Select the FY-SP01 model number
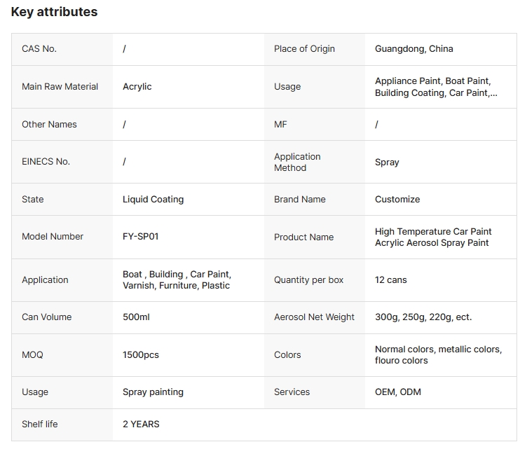This screenshot has width=527, height=449. tap(140, 237)
